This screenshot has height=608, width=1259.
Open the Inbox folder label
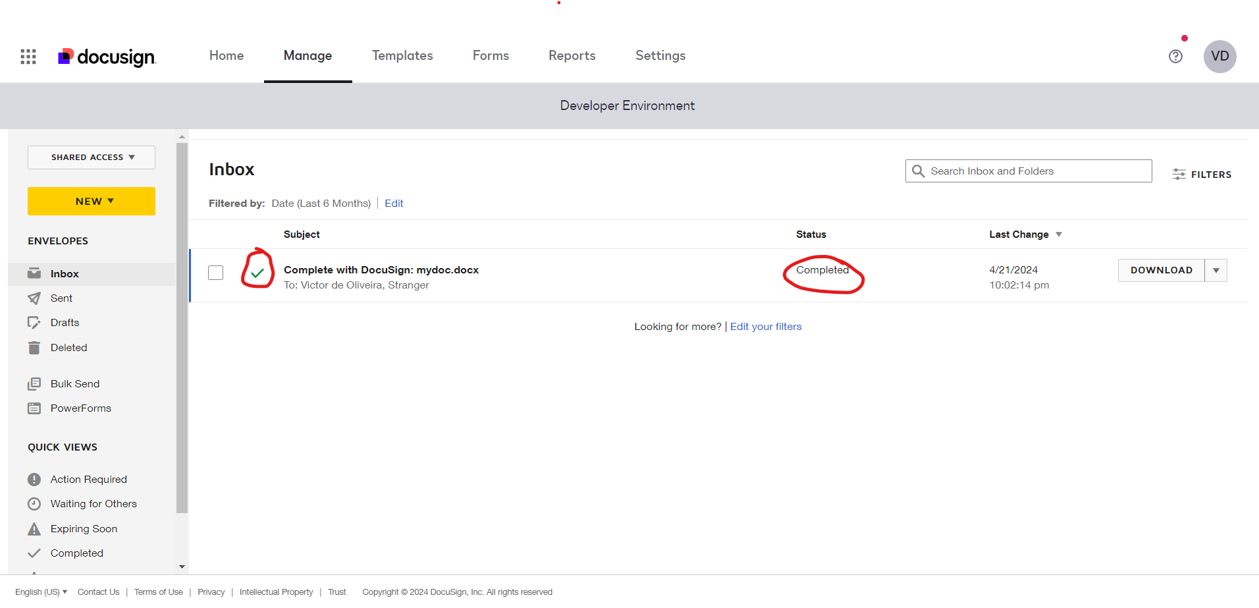pyautogui.click(x=65, y=274)
